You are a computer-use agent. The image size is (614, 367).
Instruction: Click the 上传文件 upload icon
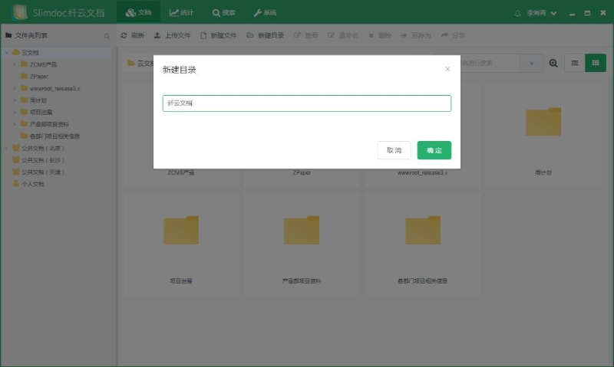[x=157, y=35]
